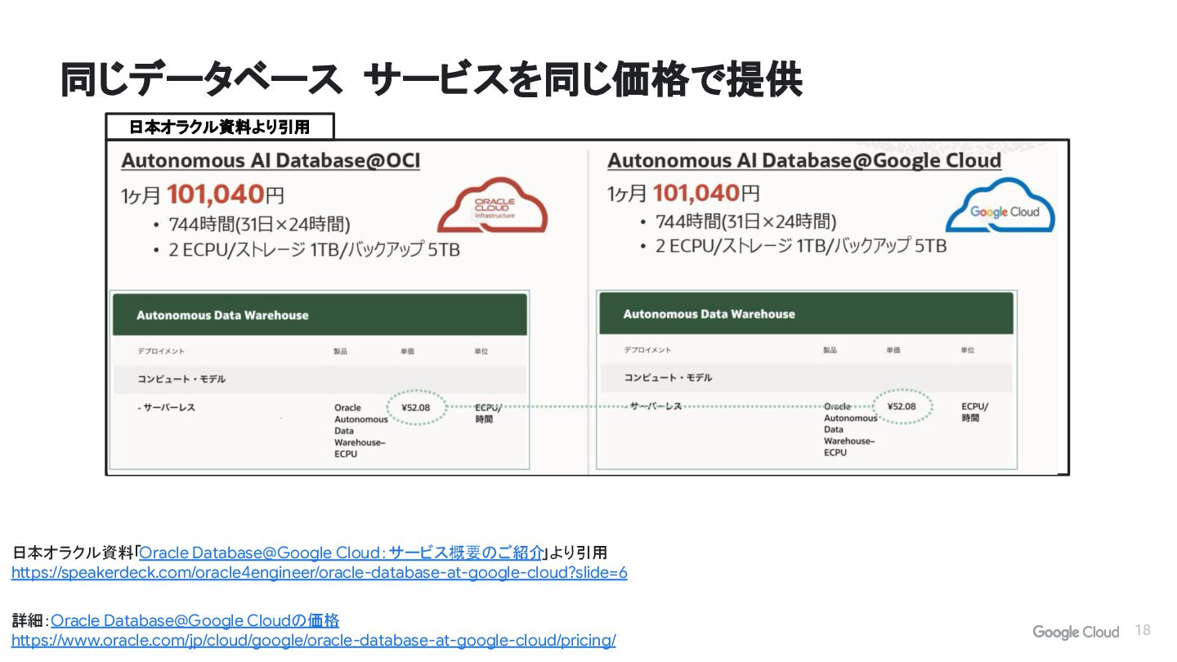
Task: Click the left table's 'デプロイメント' column header
Action: tap(161, 351)
